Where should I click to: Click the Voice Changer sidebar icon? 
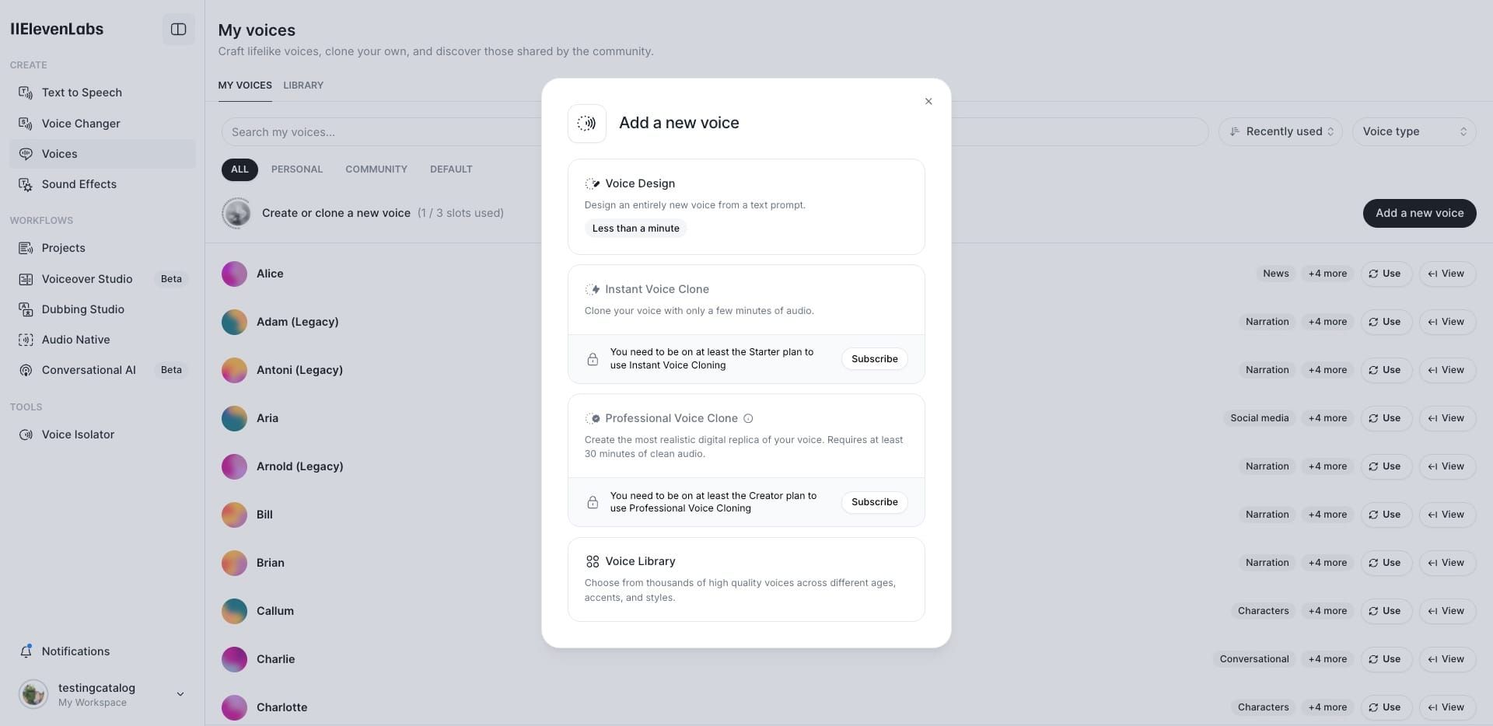(x=26, y=124)
